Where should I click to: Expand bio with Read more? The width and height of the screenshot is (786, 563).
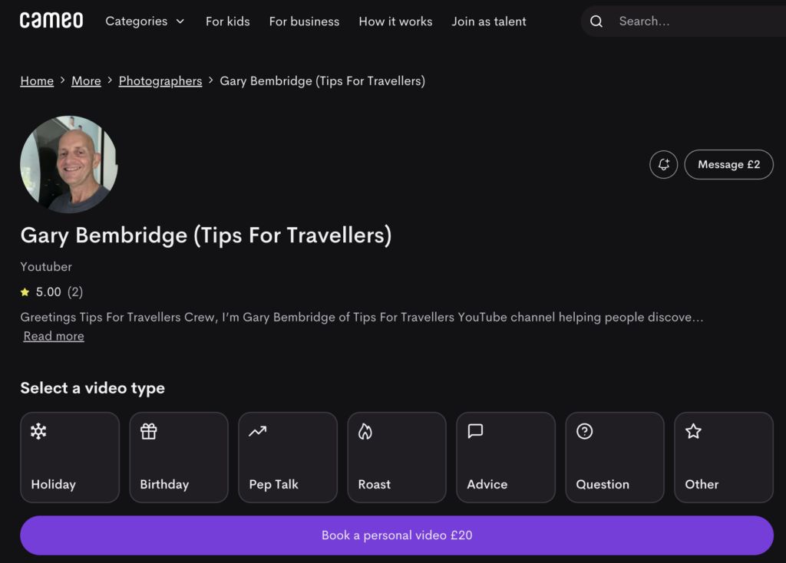[54, 336]
